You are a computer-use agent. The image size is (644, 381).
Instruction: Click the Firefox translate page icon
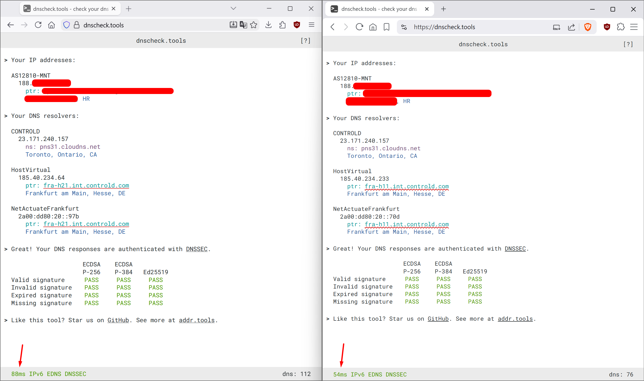(243, 25)
